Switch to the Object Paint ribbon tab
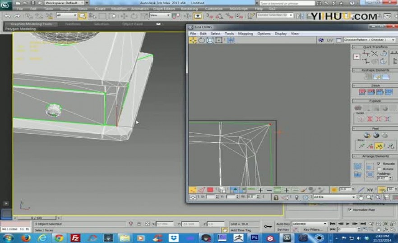Image resolution: width=398 pixels, height=243 pixels. point(132,24)
